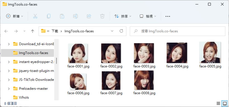Screen dimensions: 229x107
Task: Click the search ImgTools.co-faces field
Action: coord(177,31)
